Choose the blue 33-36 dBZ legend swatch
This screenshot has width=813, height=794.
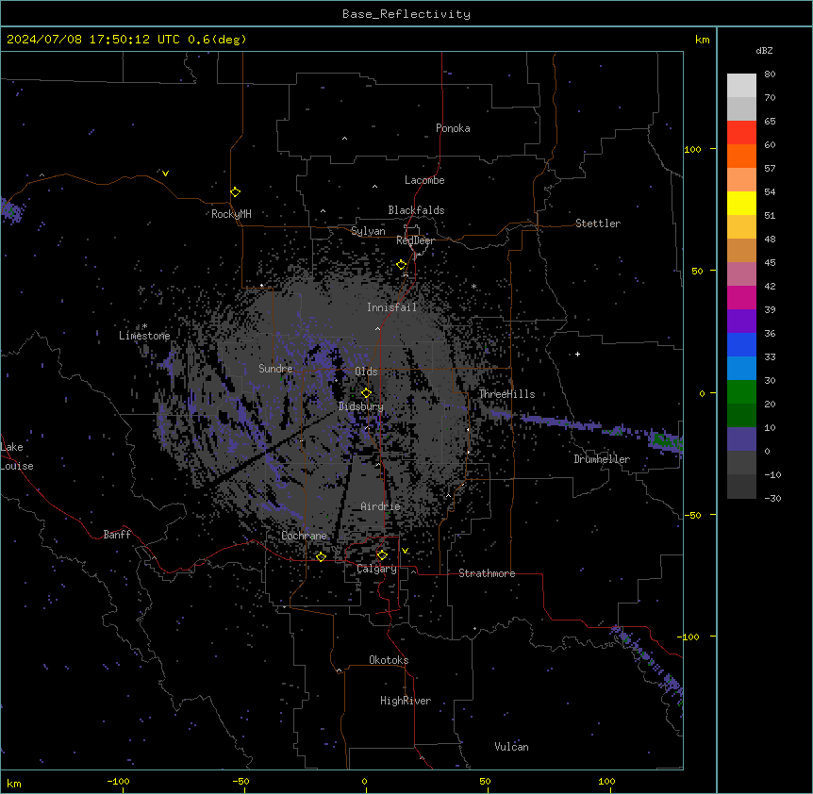(x=741, y=344)
